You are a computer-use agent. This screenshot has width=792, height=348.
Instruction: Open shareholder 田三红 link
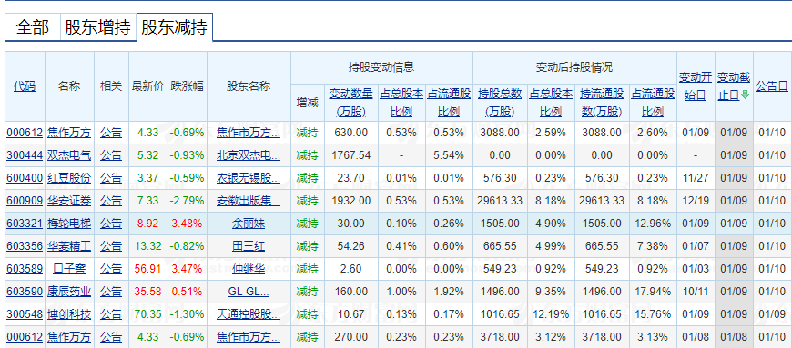(249, 246)
